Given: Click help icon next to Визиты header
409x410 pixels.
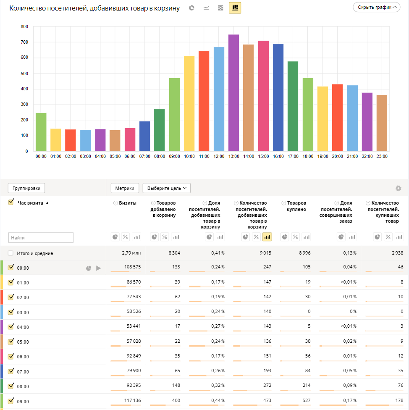Looking at the screenshot, I should point(115,203).
